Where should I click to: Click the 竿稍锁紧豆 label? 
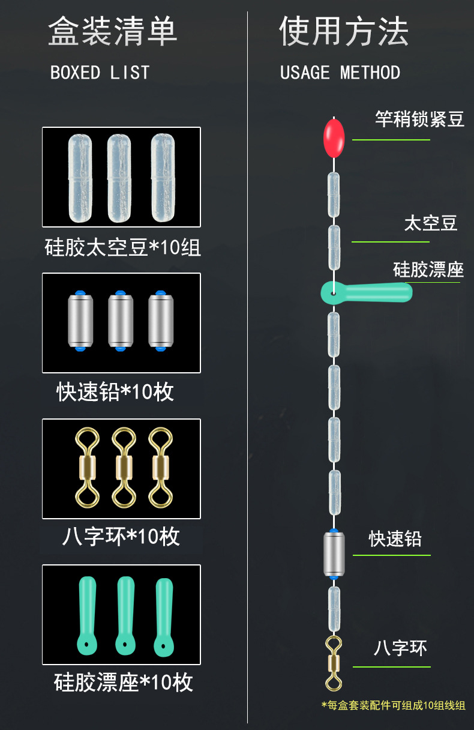tap(420, 119)
